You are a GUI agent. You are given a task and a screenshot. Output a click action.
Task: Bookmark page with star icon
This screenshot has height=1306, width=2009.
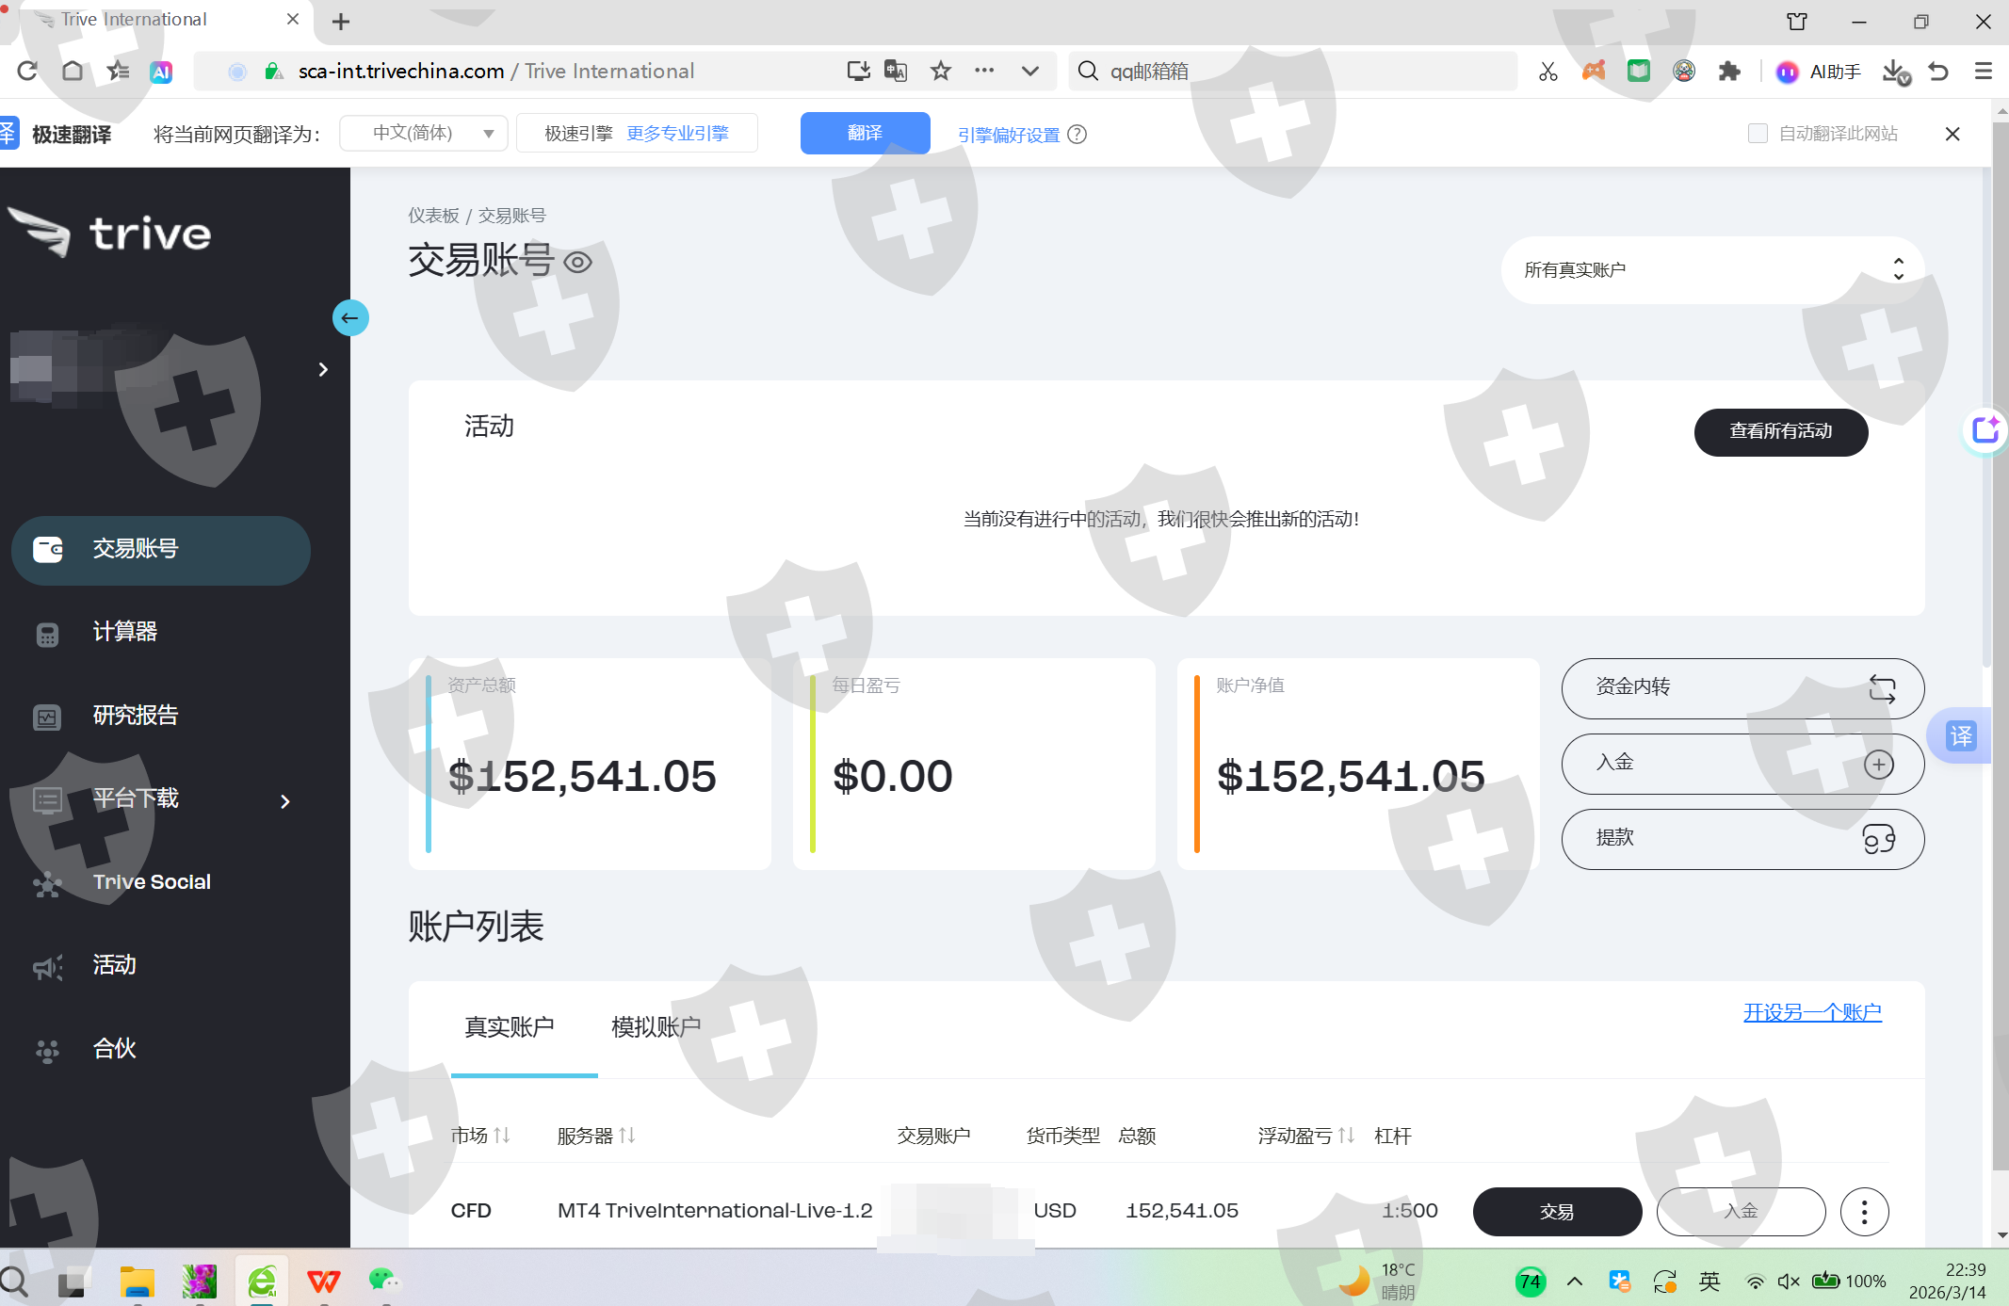pos(940,72)
